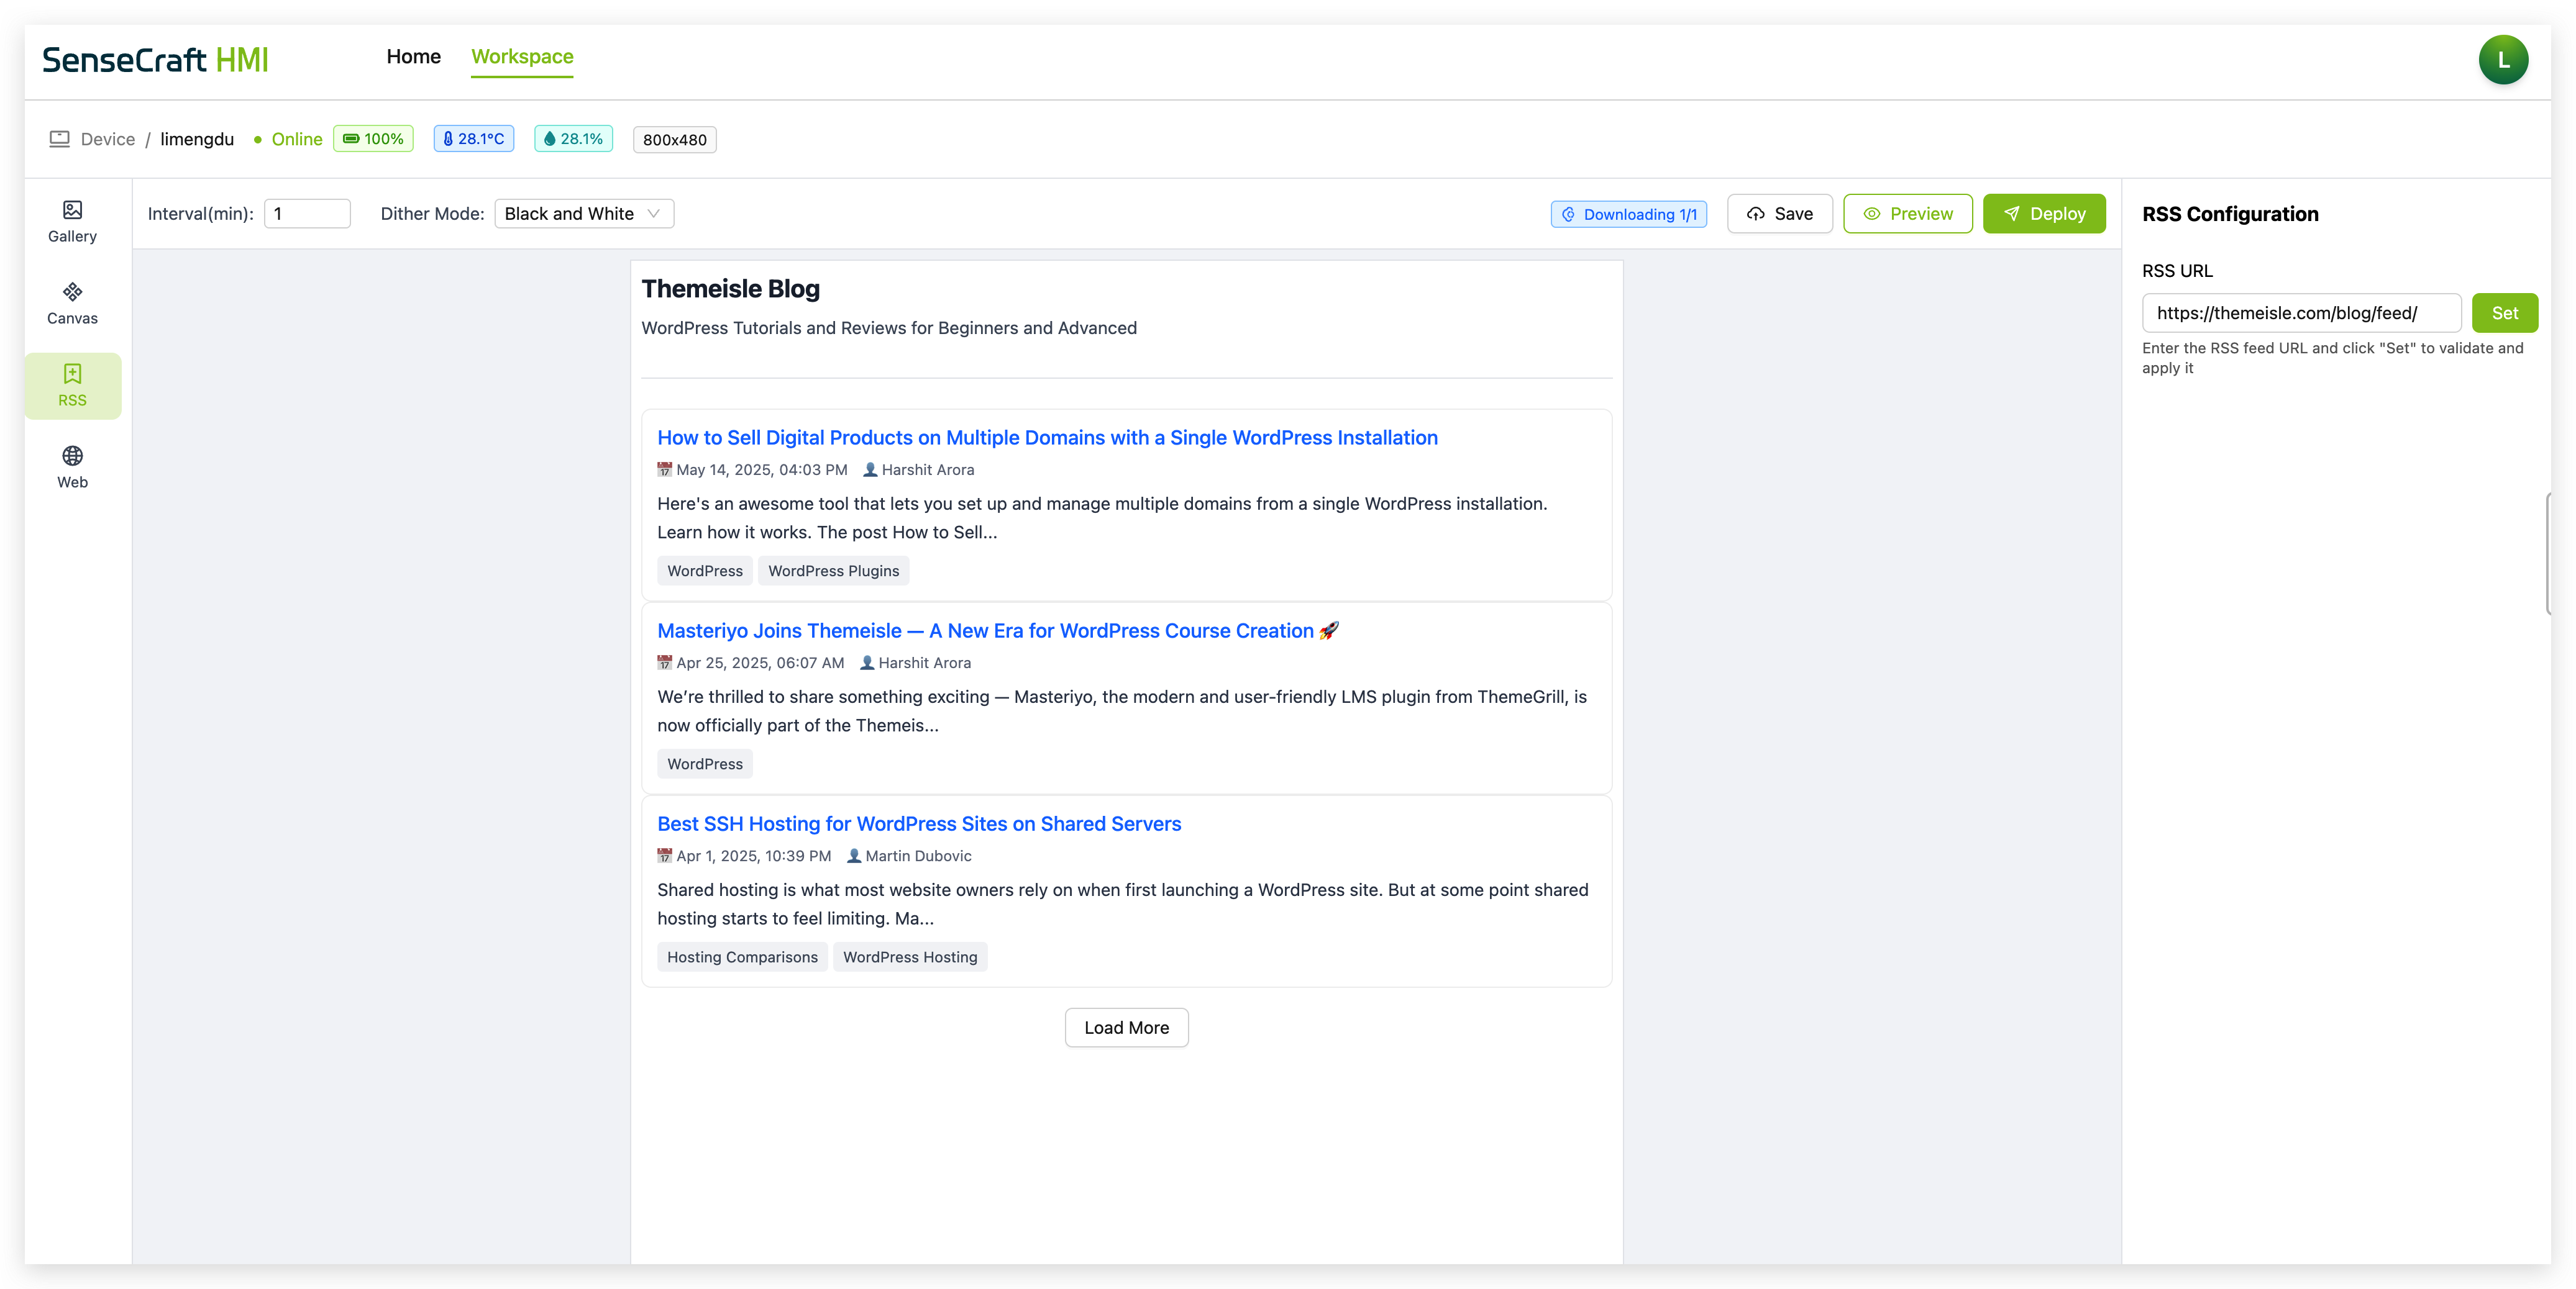Focus the Interval(min) input field
The height and width of the screenshot is (1289, 2576).
[307, 214]
